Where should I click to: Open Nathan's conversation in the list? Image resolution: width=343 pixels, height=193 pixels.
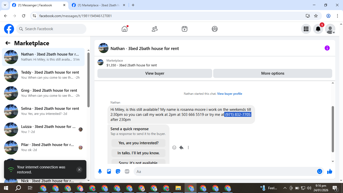click(43, 57)
